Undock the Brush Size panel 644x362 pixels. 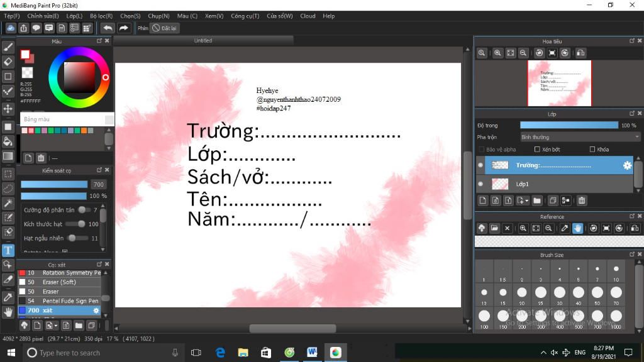point(631,255)
